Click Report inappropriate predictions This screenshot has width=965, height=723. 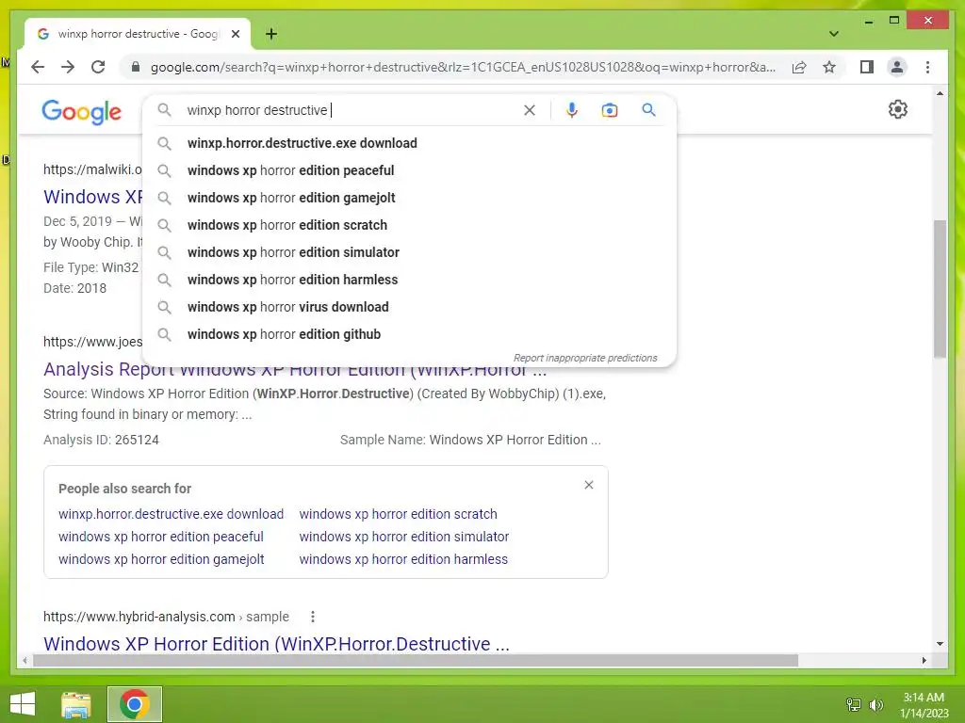pyautogui.click(x=585, y=358)
